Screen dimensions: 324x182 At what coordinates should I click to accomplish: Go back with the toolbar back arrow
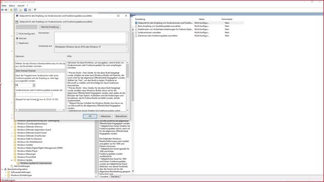point(2,10)
